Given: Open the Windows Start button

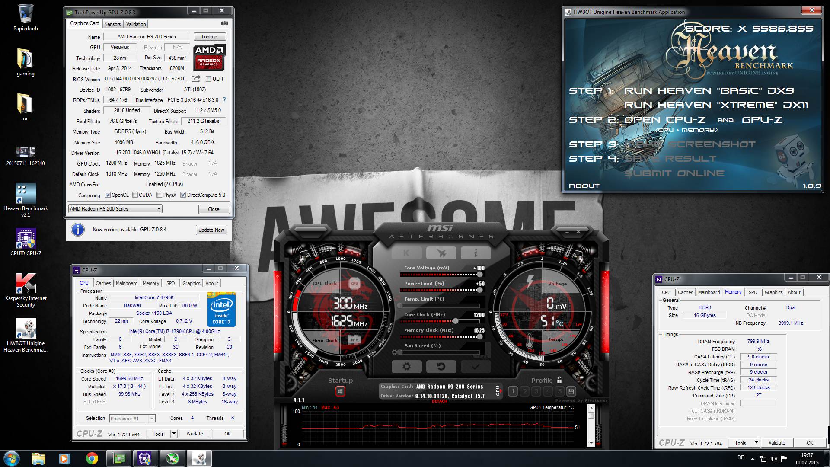Looking at the screenshot, I should click(x=11, y=458).
